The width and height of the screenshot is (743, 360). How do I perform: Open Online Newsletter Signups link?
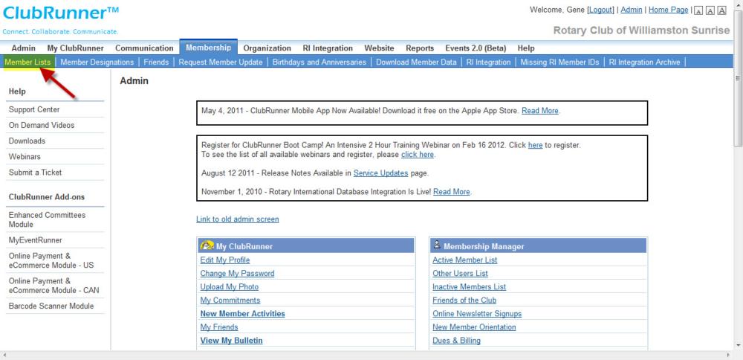(477, 314)
